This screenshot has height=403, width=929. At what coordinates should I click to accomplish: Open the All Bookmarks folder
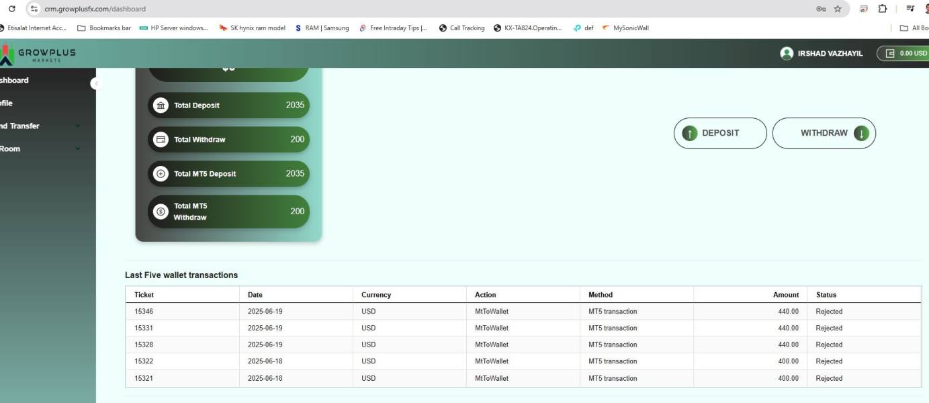point(914,28)
